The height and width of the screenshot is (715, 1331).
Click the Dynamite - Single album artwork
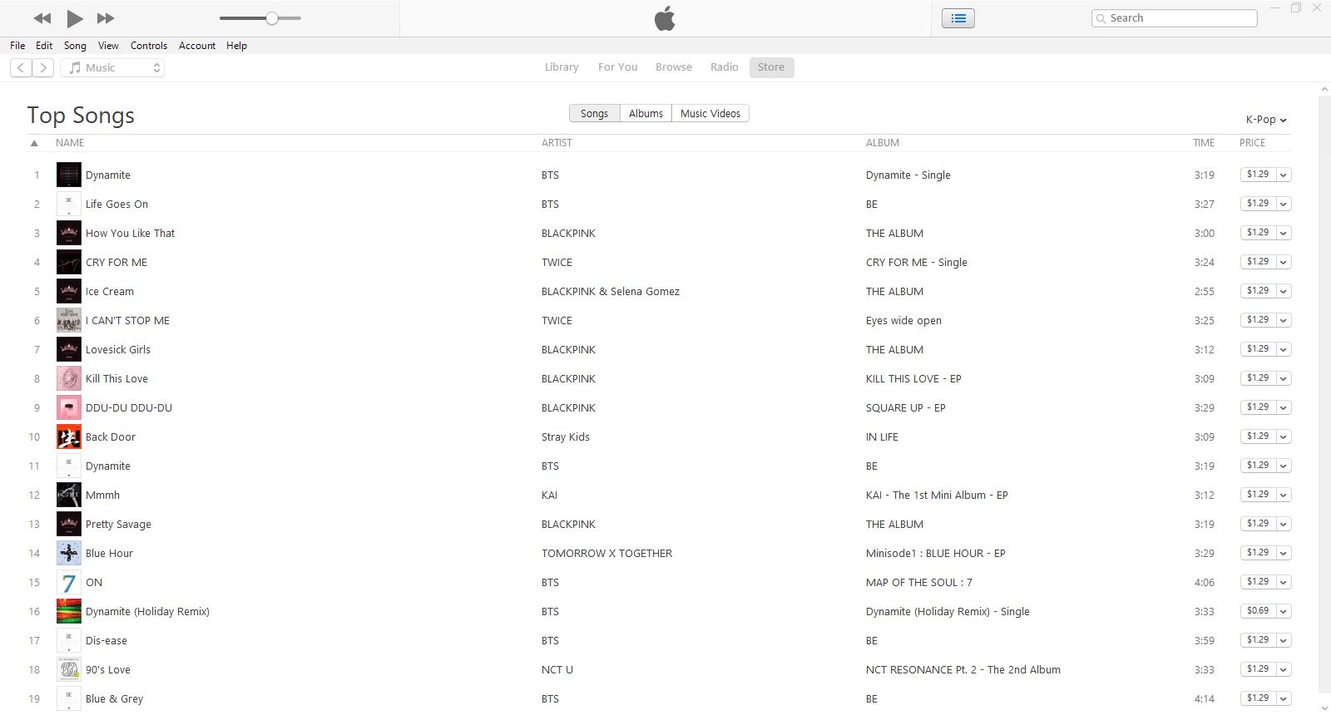click(68, 175)
